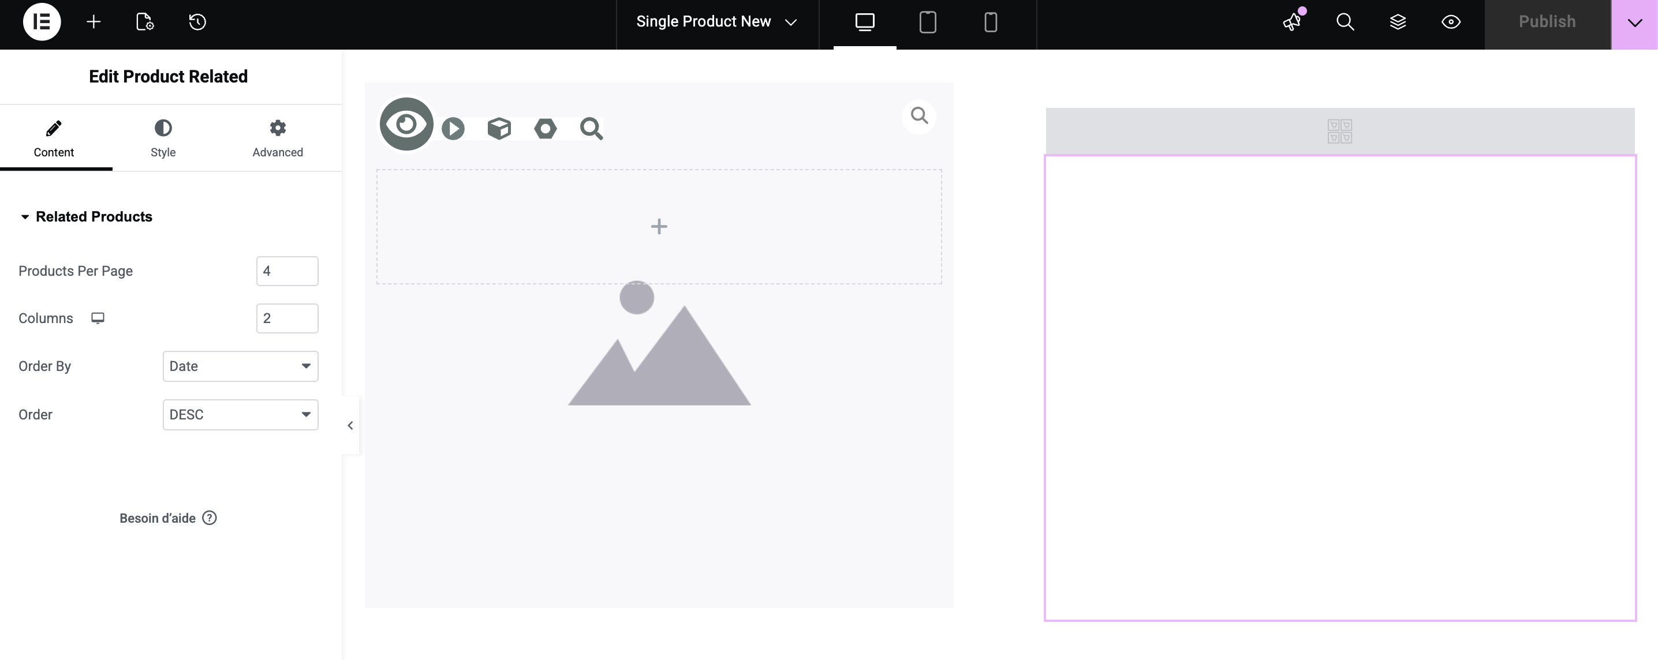The width and height of the screenshot is (1658, 660).
Task: Switch to the Advanced tab
Action: (278, 138)
